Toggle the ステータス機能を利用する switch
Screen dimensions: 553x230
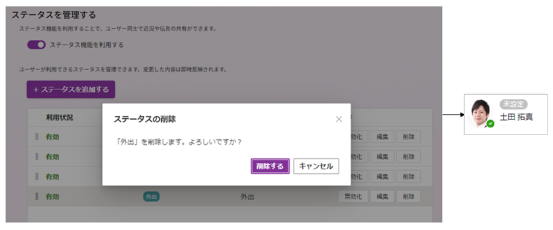click(36, 45)
